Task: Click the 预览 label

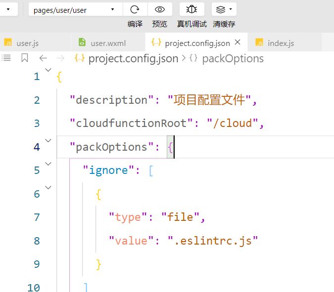Action: [x=159, y=24]
